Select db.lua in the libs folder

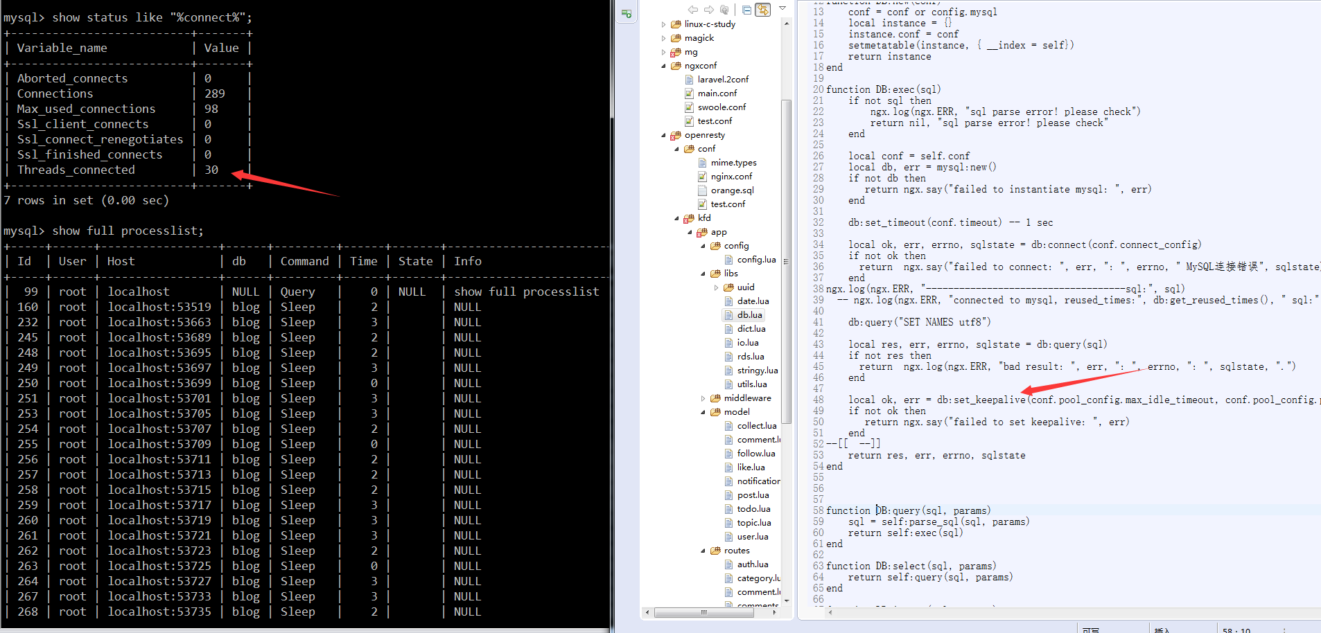(749, 315)
